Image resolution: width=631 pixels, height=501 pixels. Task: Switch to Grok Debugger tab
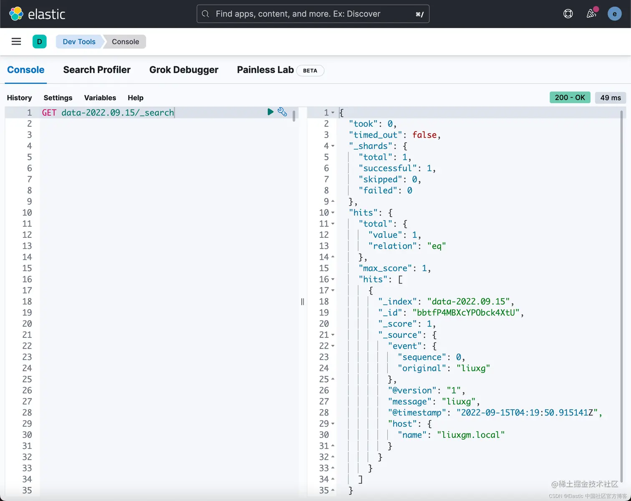coord(184,70)
